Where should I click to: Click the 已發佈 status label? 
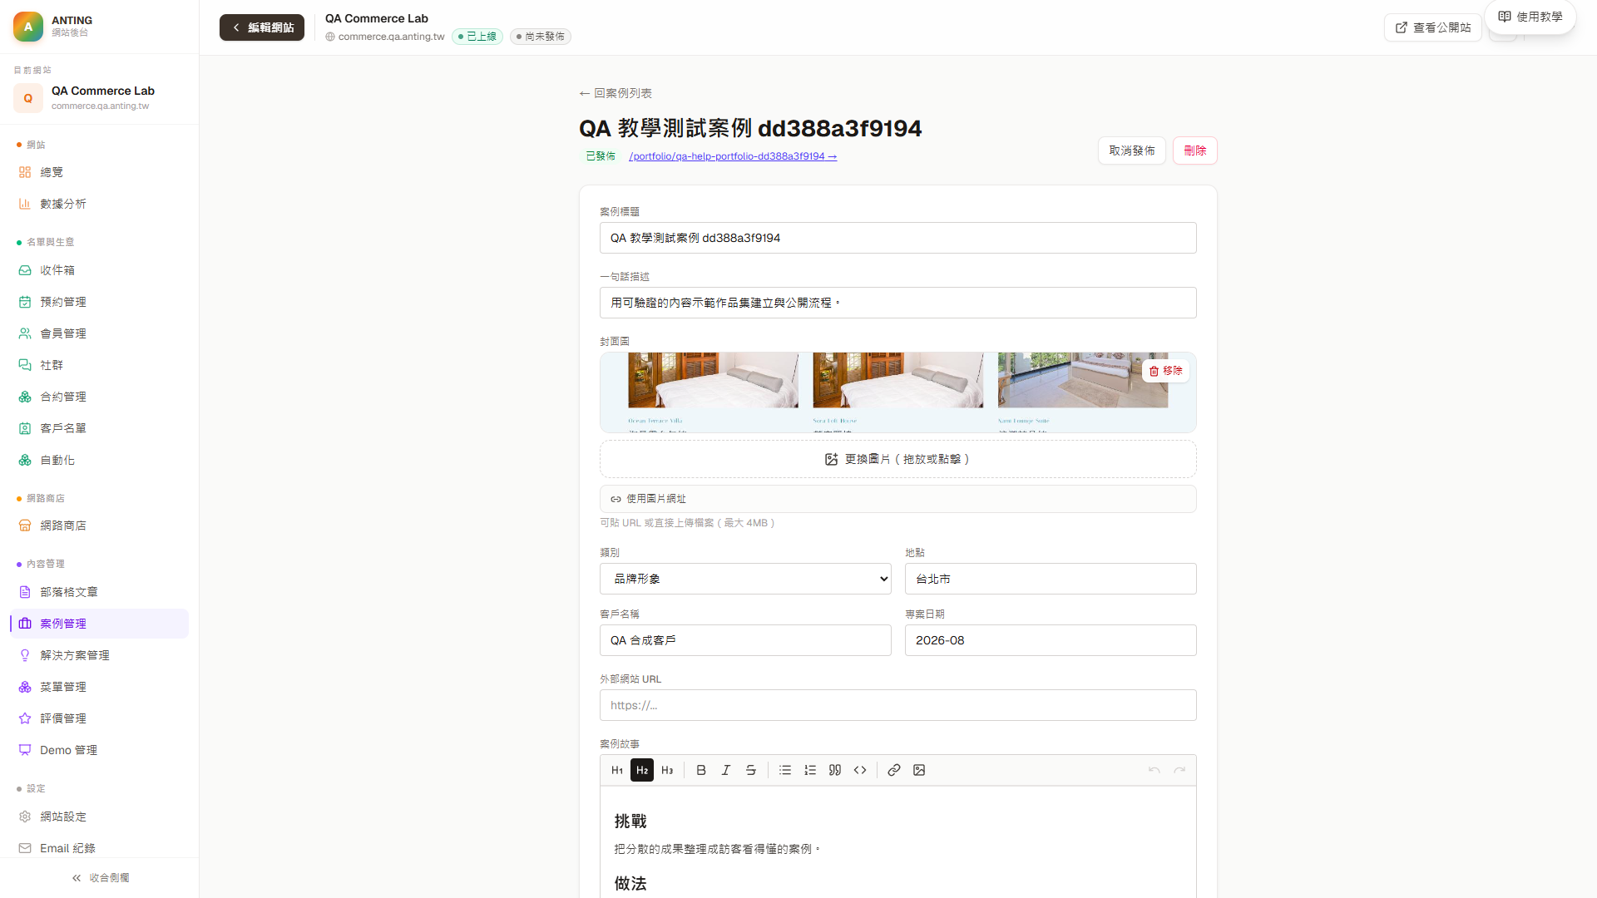tap(601, 156)
